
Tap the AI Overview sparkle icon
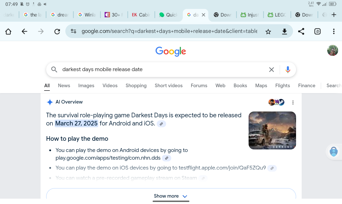(x=50, y=102)
